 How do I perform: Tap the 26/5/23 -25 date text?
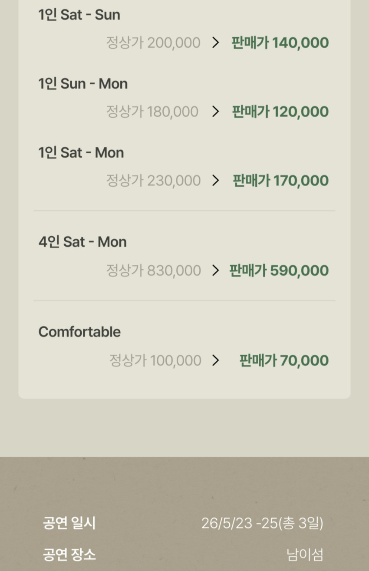point(262,523)
